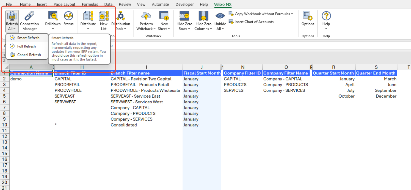Click the Unhide All eye icon
Viewport: 411px width, 190px height.
(220, 16)
